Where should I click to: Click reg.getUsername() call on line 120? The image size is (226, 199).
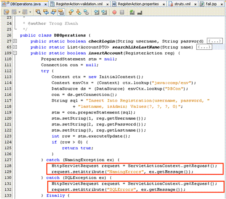click(x=119, y=119)
